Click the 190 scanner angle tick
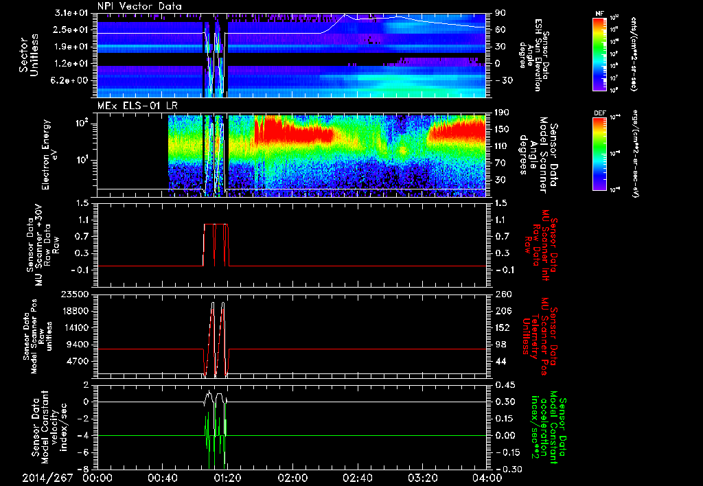Screen dimensions: 703x486 pos(502,113)
